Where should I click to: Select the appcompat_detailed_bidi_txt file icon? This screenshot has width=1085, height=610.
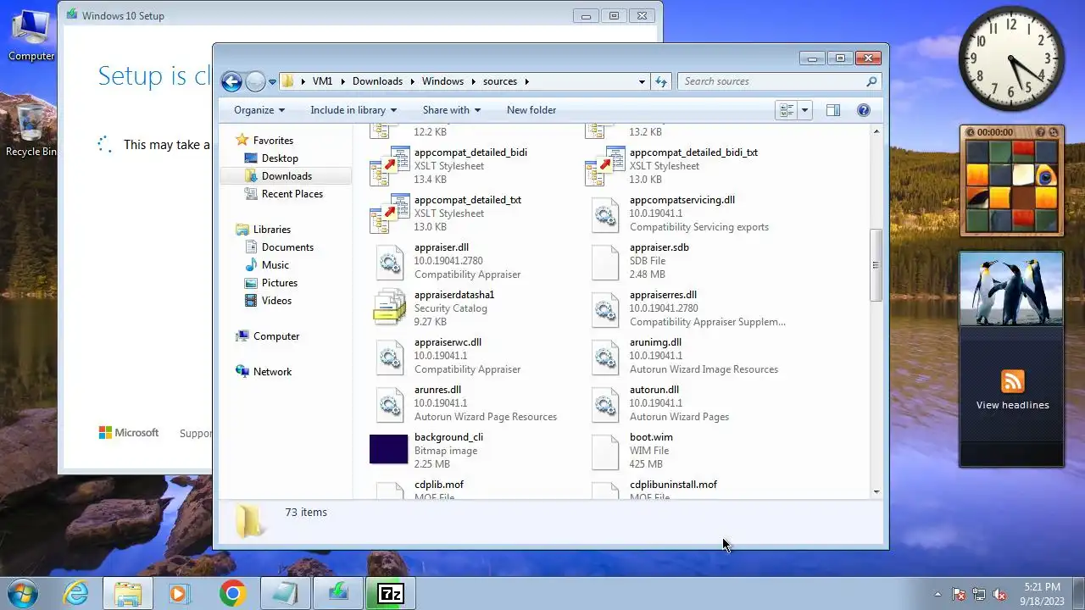pos(605,166)
